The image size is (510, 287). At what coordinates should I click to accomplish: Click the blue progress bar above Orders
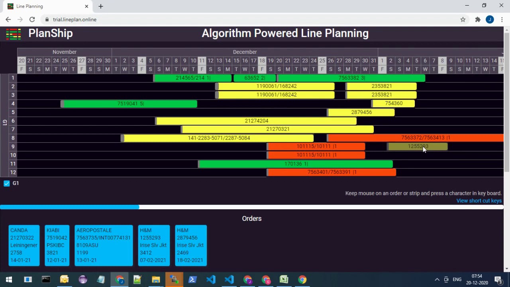point(70,207)
